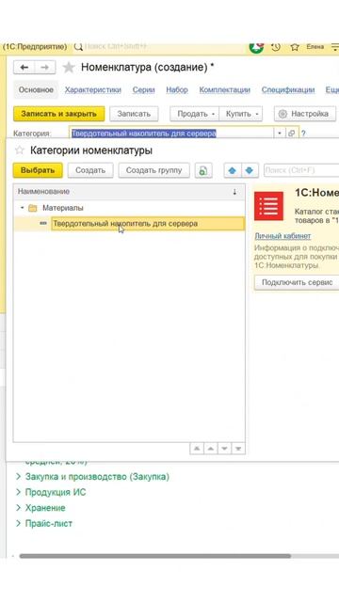Open the Личный кабинет link
The image size is (339, 602).
click(x=282, y=236)
